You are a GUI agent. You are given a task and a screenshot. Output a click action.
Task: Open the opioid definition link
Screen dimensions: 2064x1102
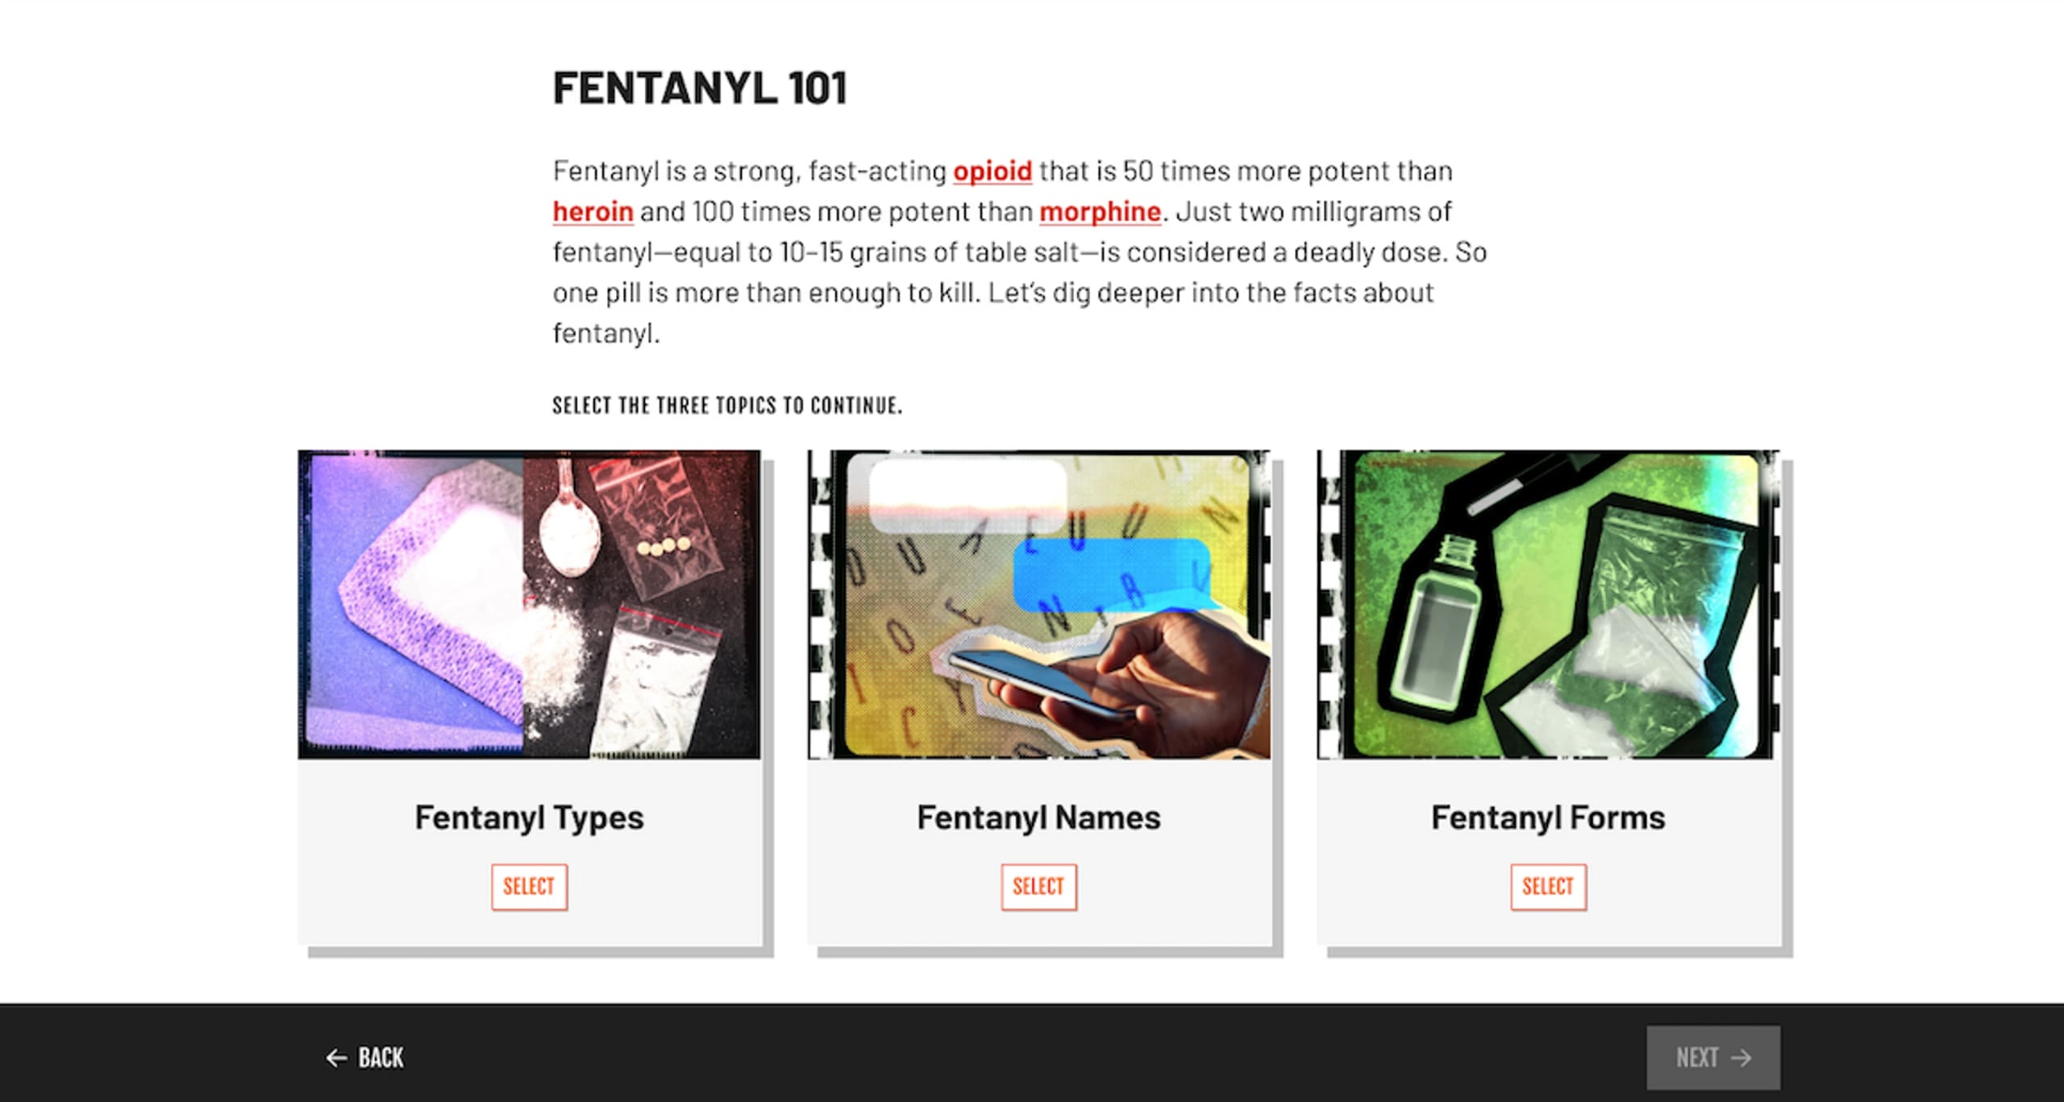coord(992,171)
